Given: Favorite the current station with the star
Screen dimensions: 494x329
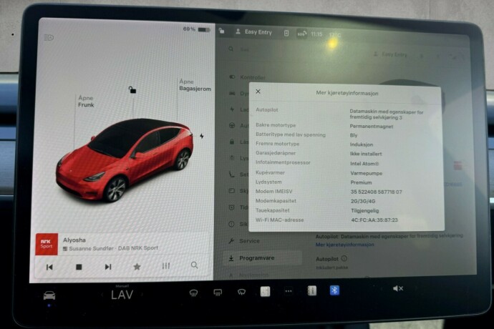Looking at the screenshot, I should tap(137, 267).
